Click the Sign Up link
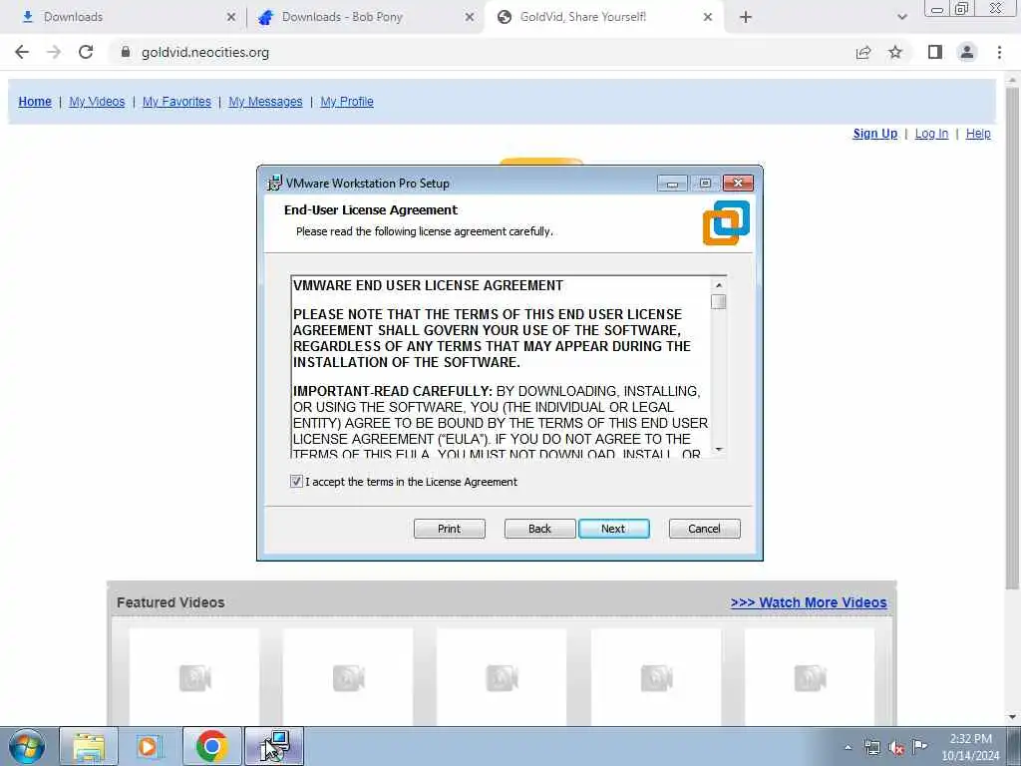The width and height of the screenshot is (1021, 766). point(874,134)
